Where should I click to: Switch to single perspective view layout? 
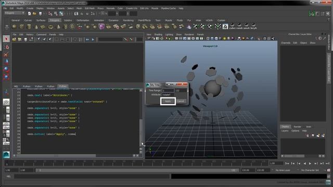click(6, 102)
